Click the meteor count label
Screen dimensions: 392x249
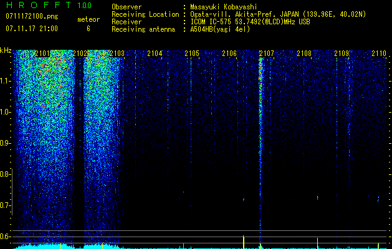88,19
